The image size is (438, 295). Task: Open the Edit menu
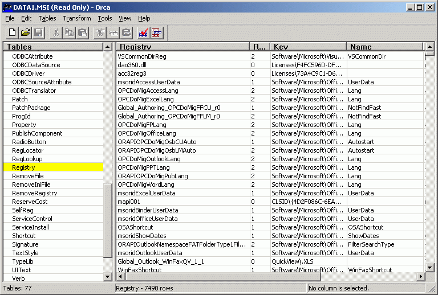tap(26, 18)
